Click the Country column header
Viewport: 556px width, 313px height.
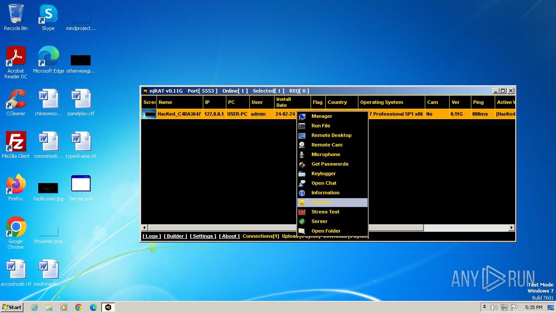tap(341, 102)
